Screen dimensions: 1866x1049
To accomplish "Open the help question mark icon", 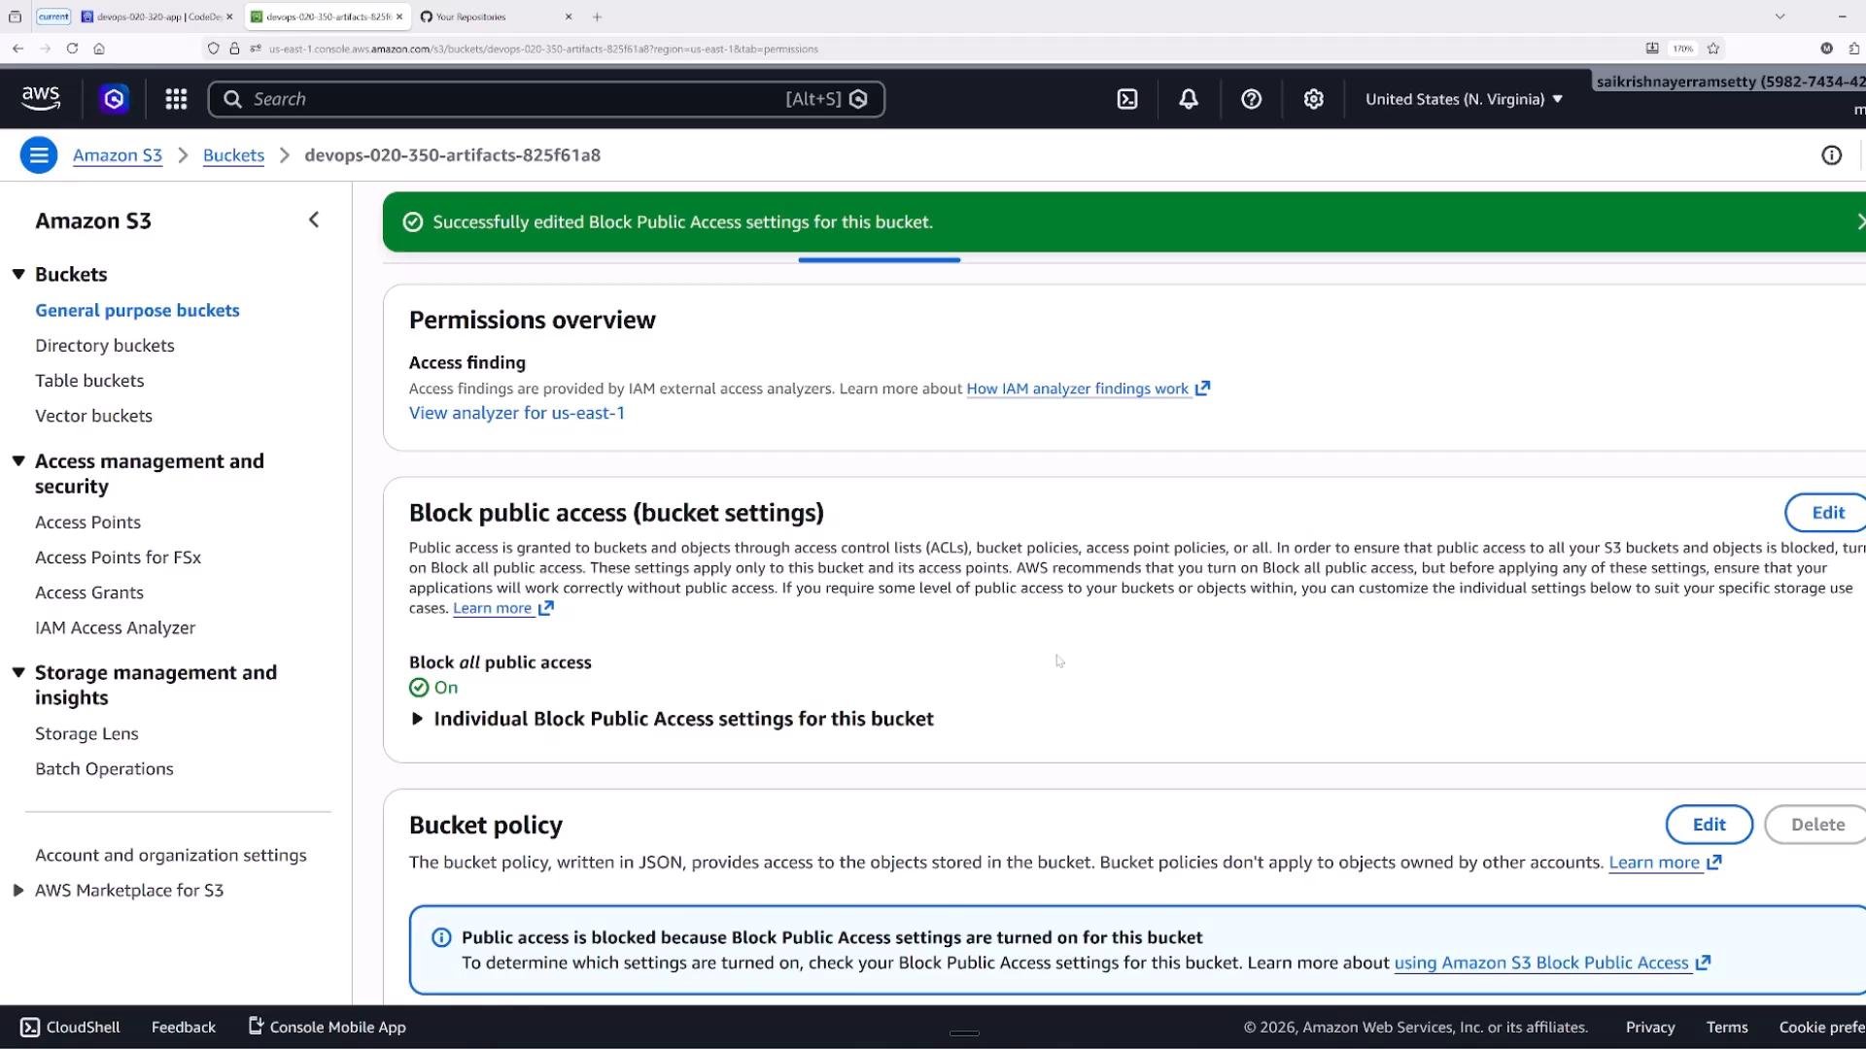I will tap(1252, 99).
